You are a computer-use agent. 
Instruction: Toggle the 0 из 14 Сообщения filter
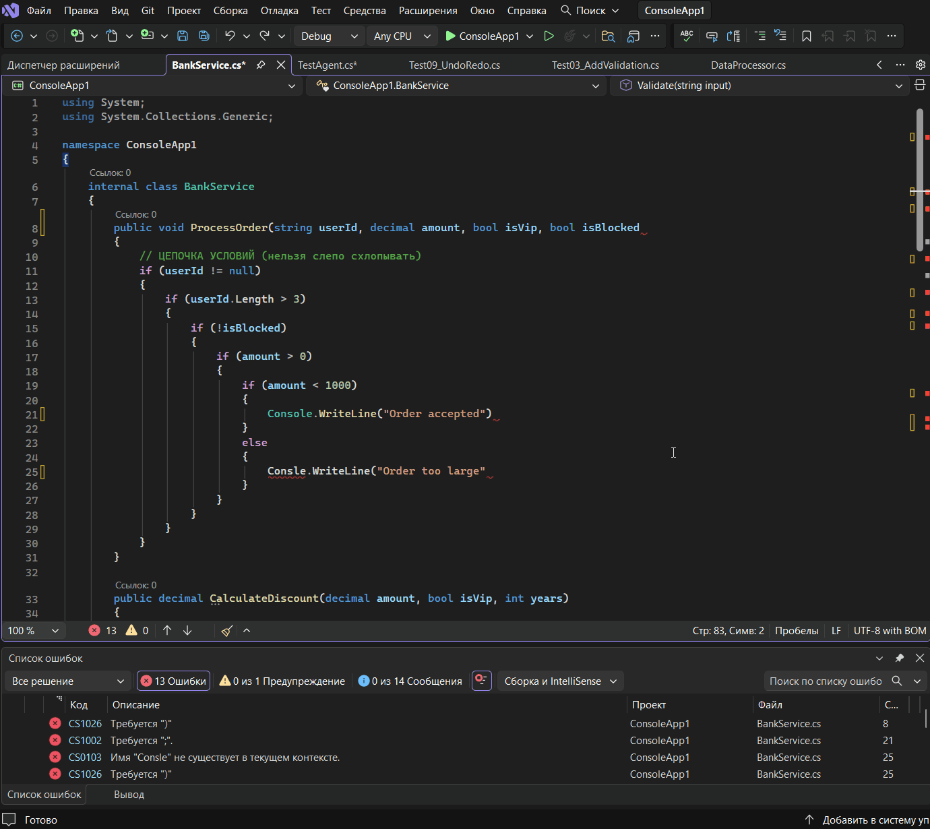pyautogui.click(x=410, y=681)
